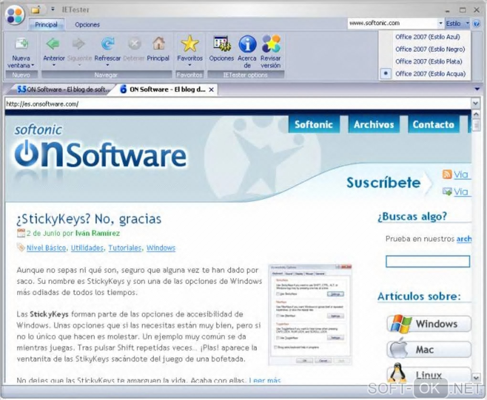Click the Mac articles button
This screenshot has width=487, height=400.
point(429,350)
